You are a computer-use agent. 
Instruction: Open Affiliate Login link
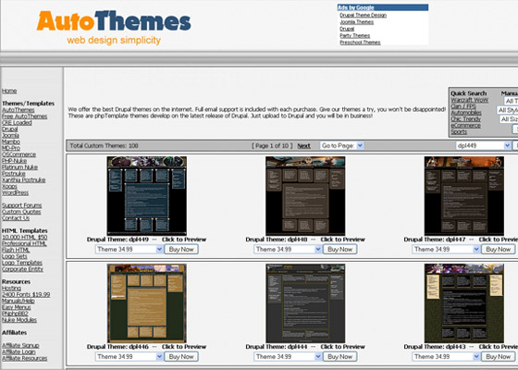(18, 351)
